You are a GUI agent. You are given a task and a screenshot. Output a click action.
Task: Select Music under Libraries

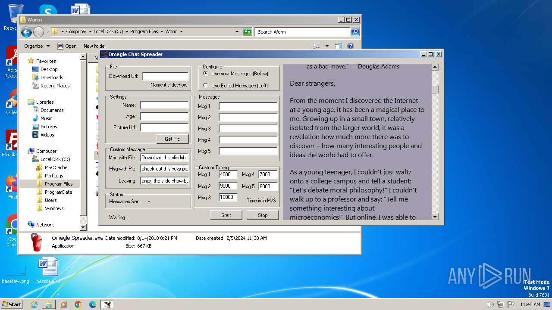click(46, 118)
